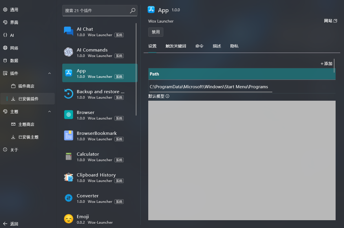Click the plugin search input field
This screenshot has width=344, height=228.
pyautogui.click(x=96, y=11)
